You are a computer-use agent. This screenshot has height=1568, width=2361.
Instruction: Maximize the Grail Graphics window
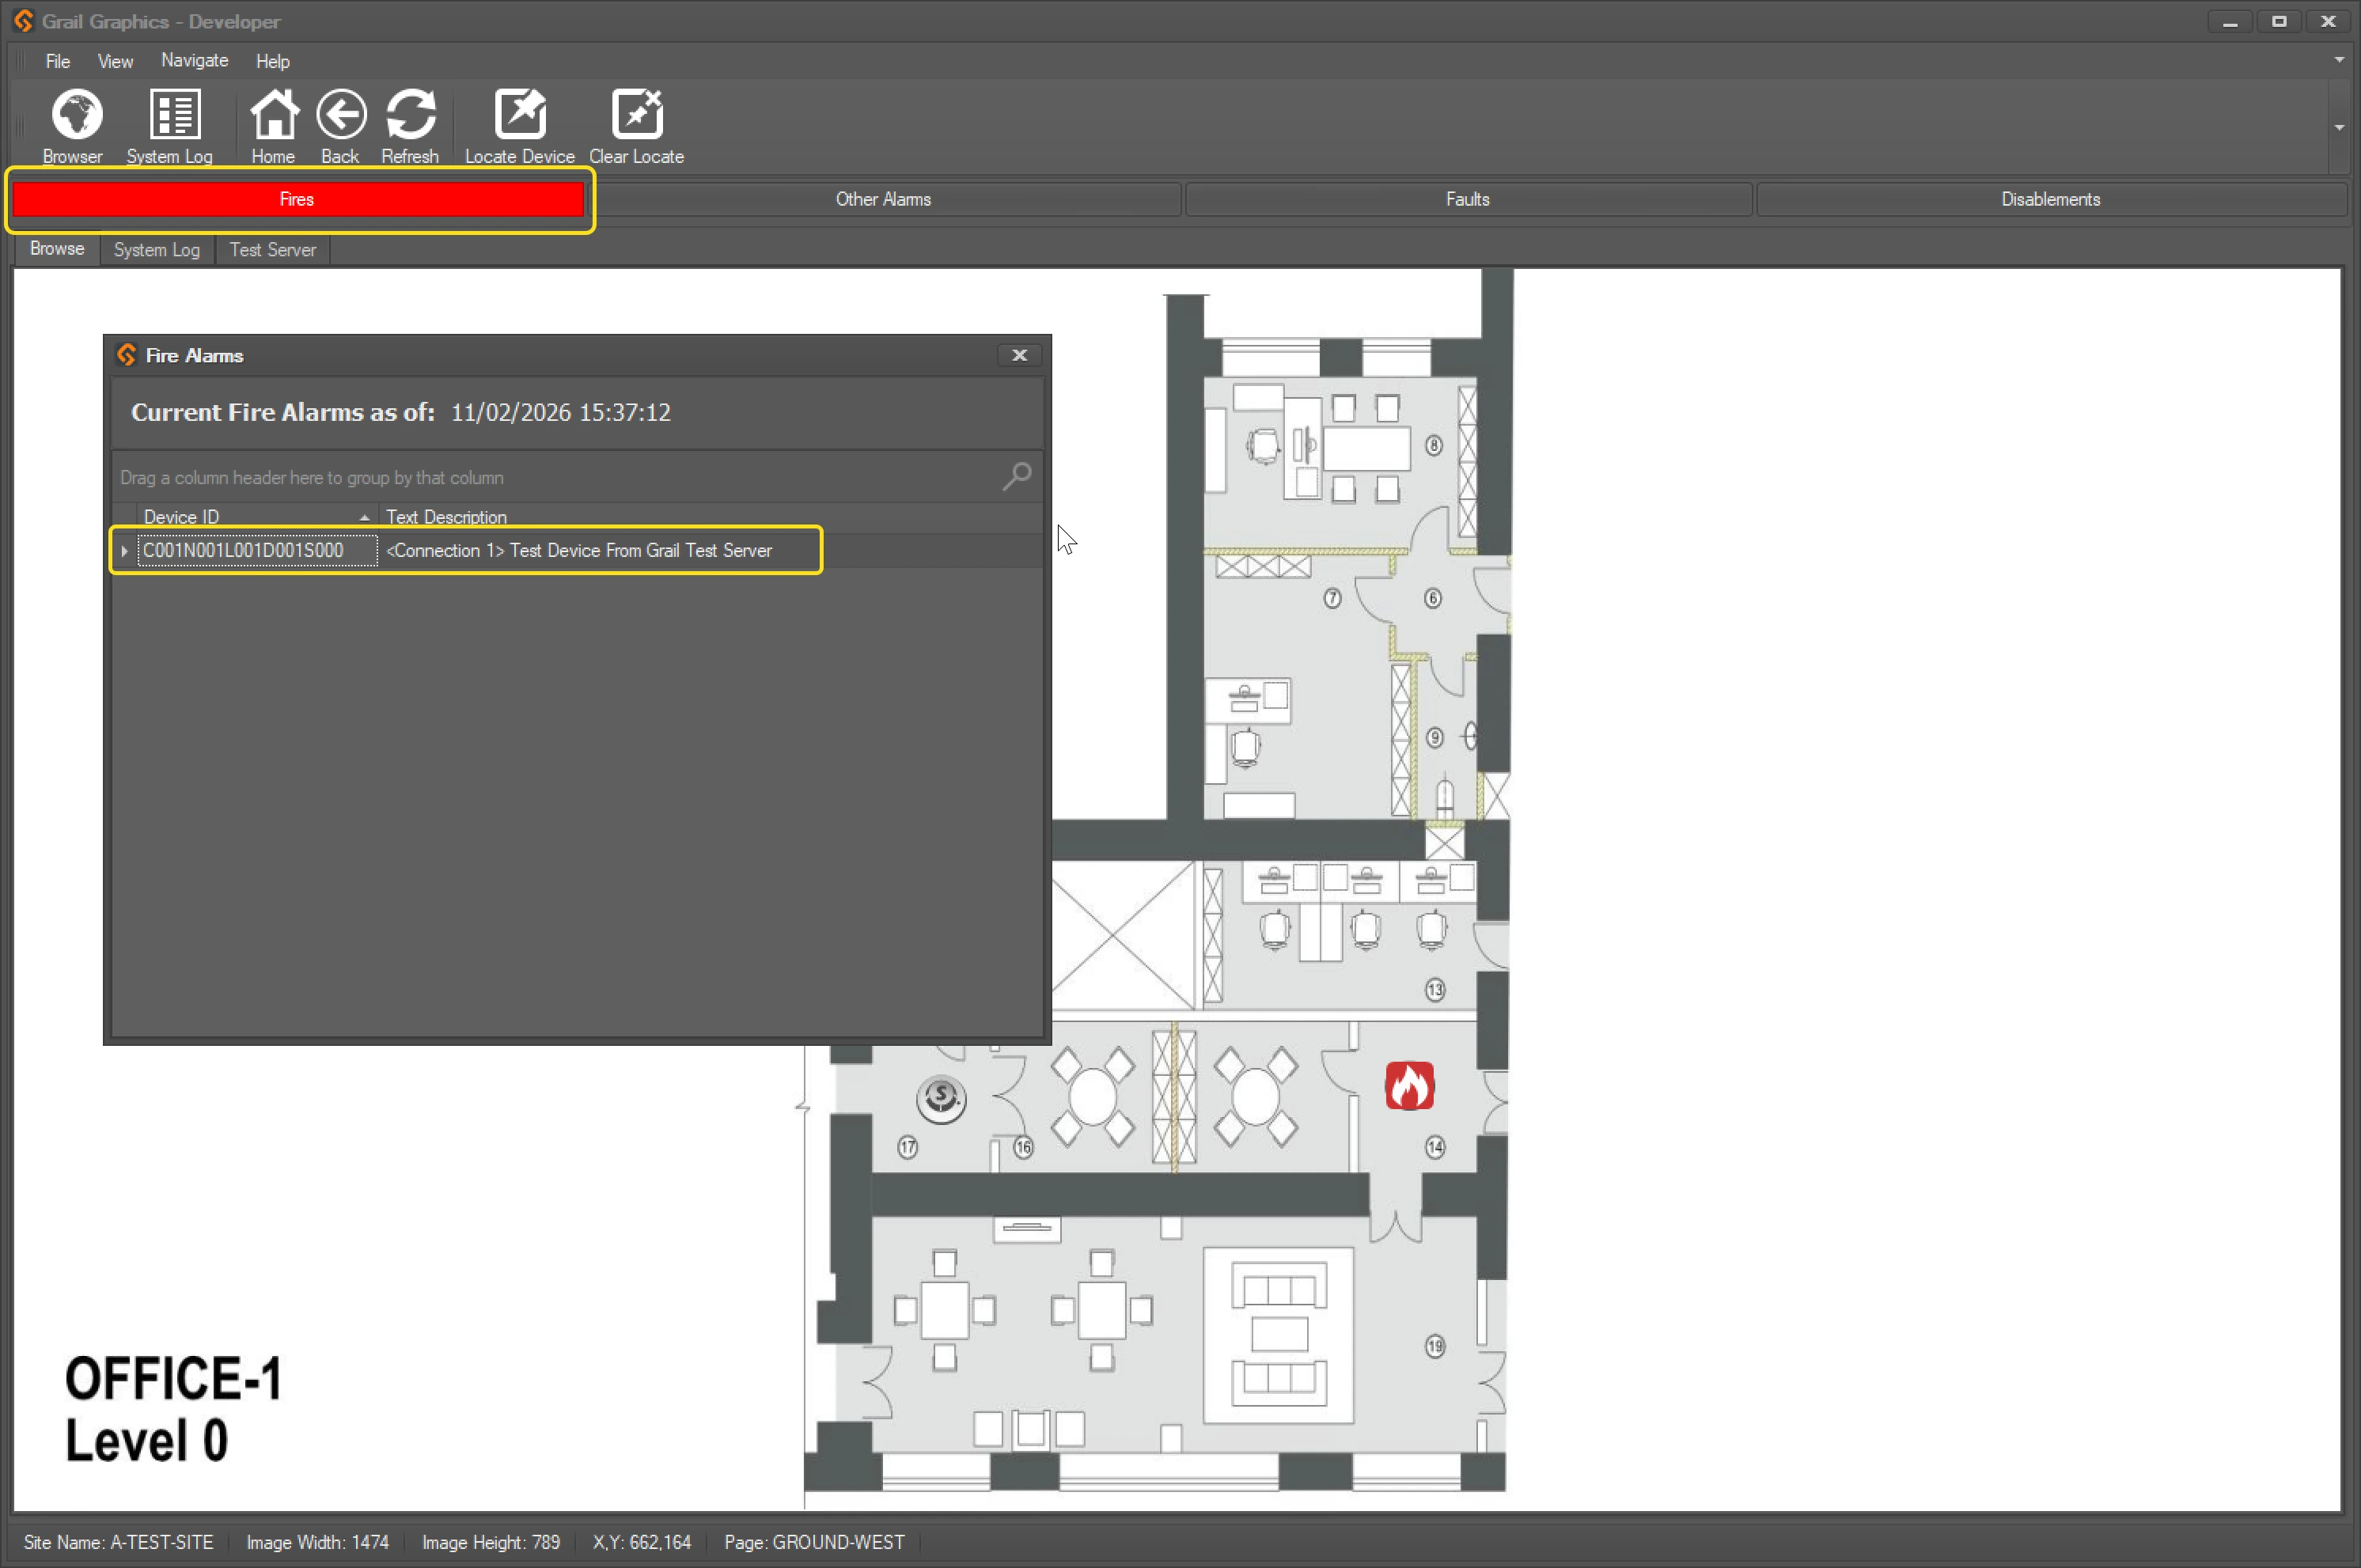point(2279,21)
